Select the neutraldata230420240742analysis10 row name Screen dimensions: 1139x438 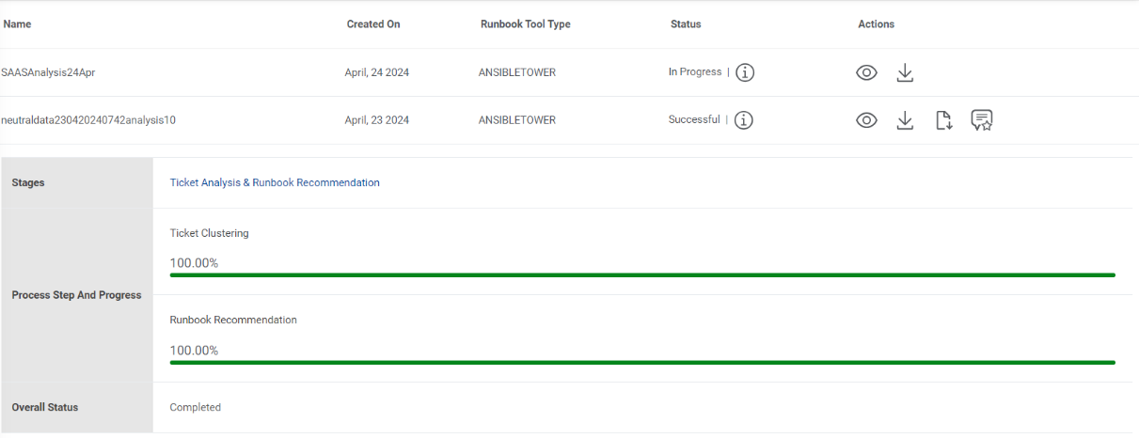point(88,120)
